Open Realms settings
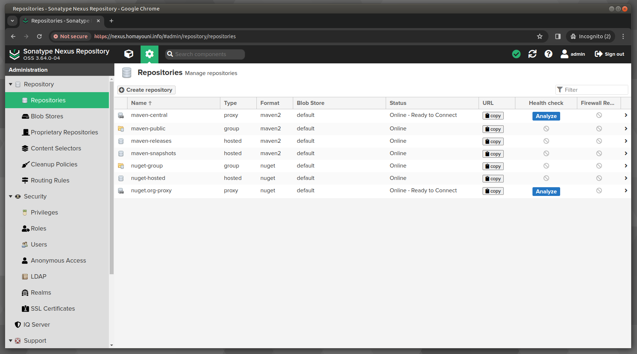Screen dimensions: 637x354 [x=57, y=292]
